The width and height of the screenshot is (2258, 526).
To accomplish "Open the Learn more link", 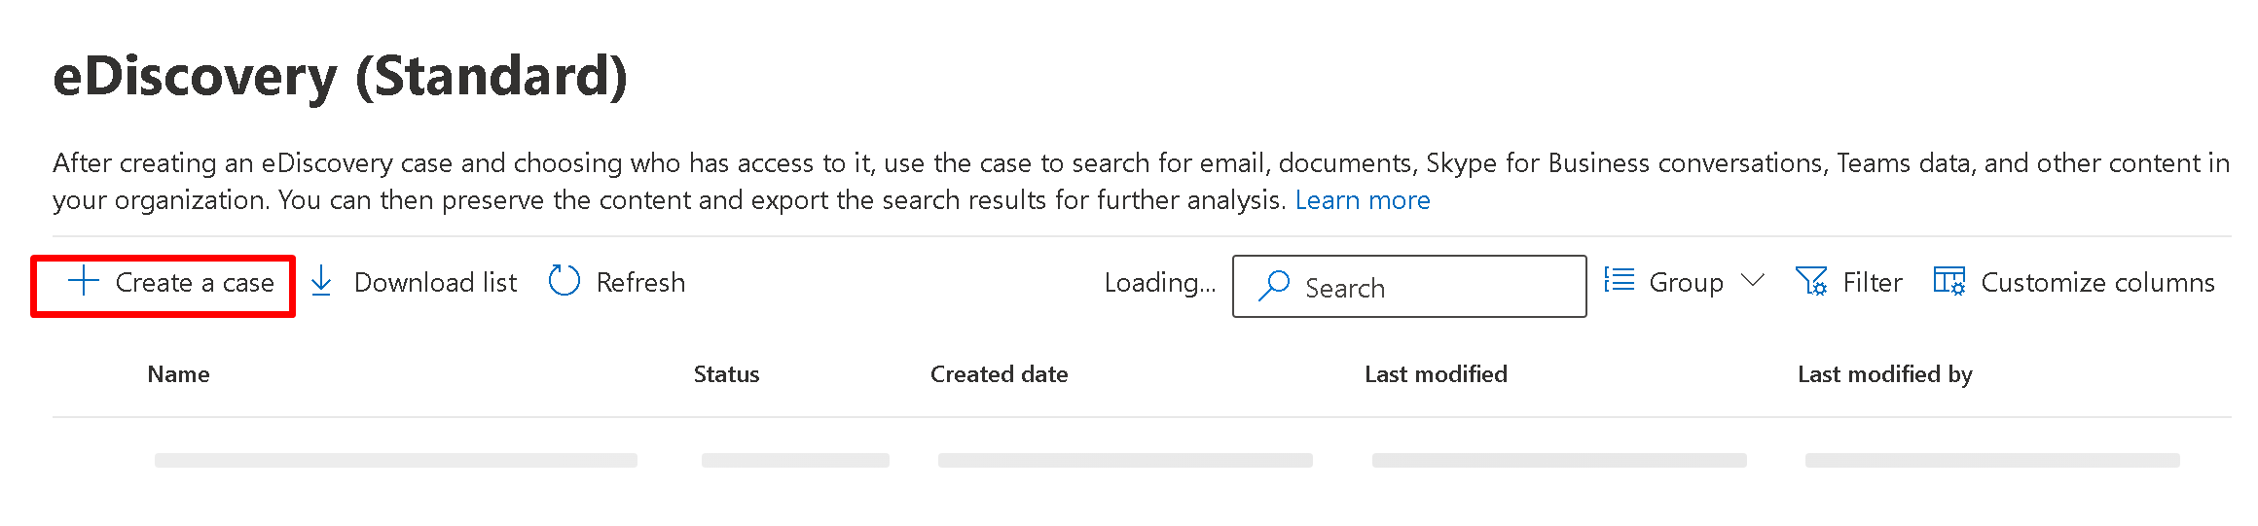I will point(1362,200).
